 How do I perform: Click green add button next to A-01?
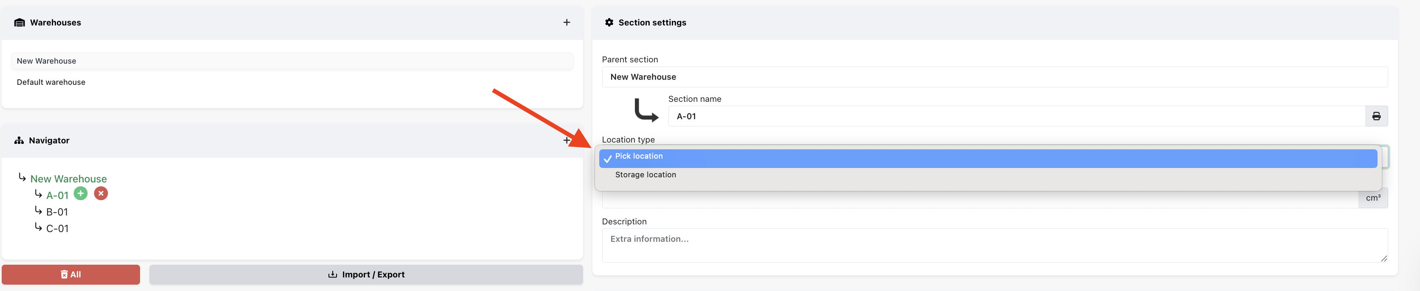click(81, 193)
